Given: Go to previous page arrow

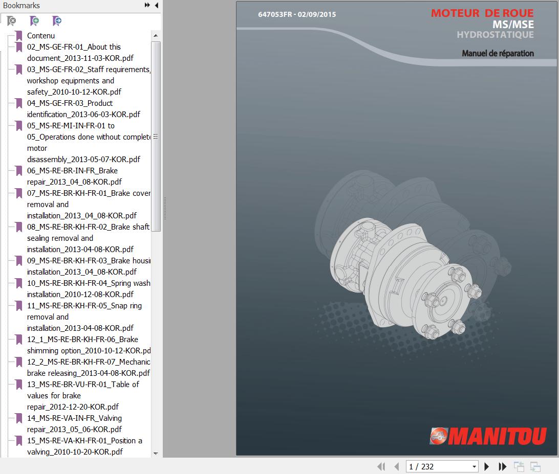Looking at the screenshot, I should (396, 466).
